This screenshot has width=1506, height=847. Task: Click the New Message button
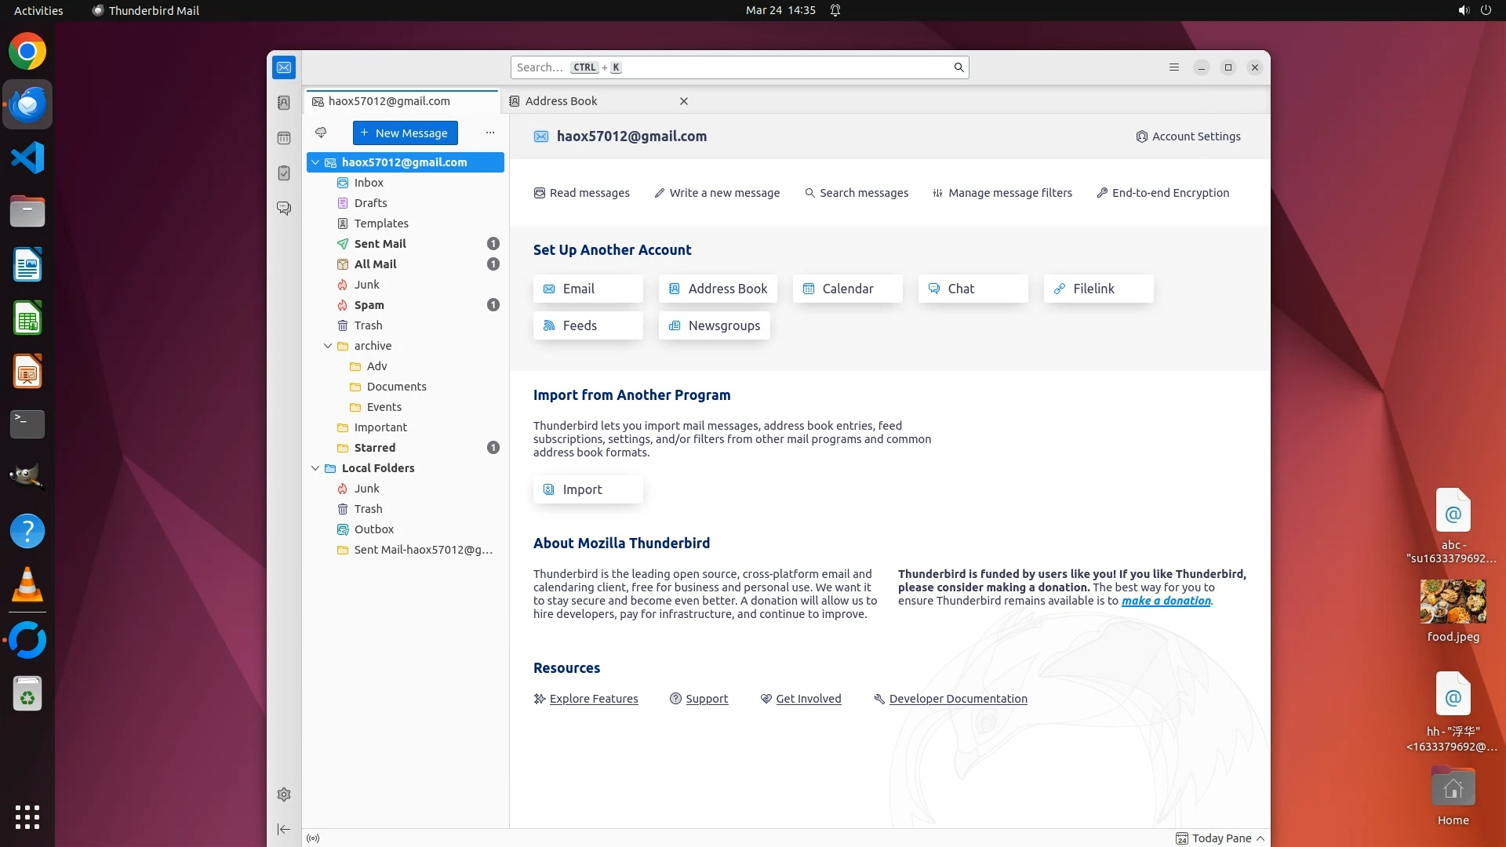[405, 133]
